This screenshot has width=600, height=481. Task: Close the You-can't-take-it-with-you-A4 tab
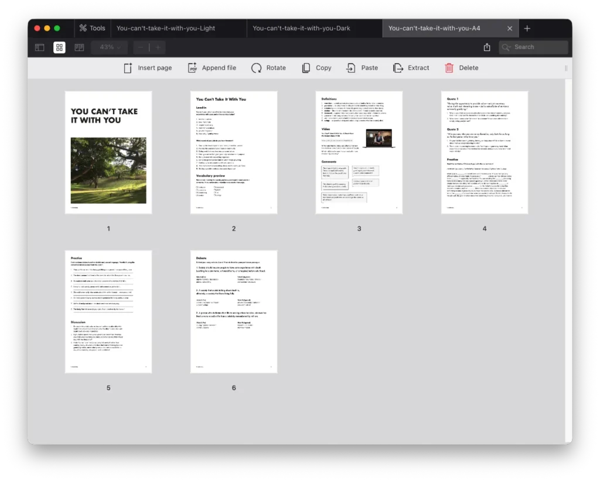[x=510, y=28]
